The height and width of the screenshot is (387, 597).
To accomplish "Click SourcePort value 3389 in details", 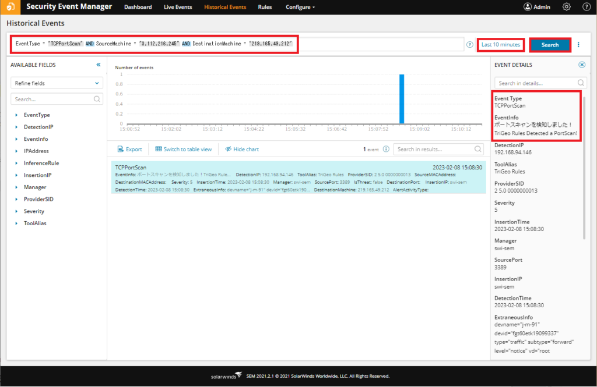I will (500, 267).
